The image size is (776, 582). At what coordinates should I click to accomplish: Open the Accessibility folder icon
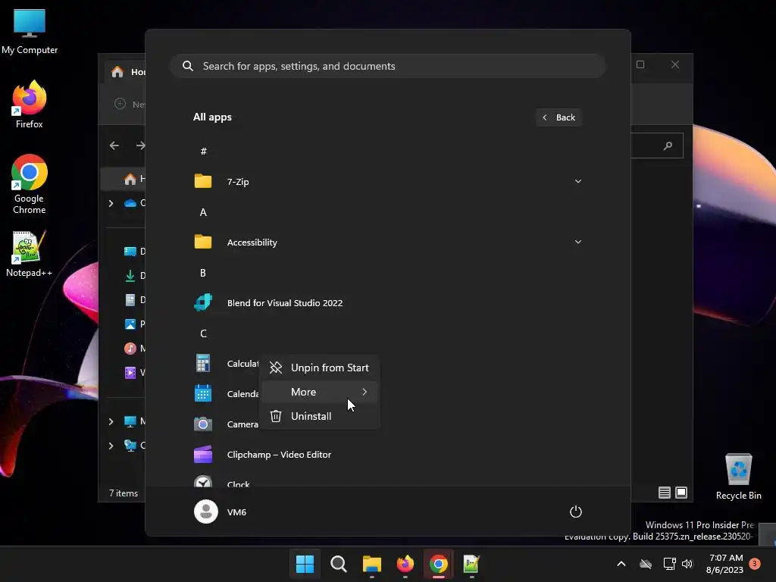[x=203, y=242]
